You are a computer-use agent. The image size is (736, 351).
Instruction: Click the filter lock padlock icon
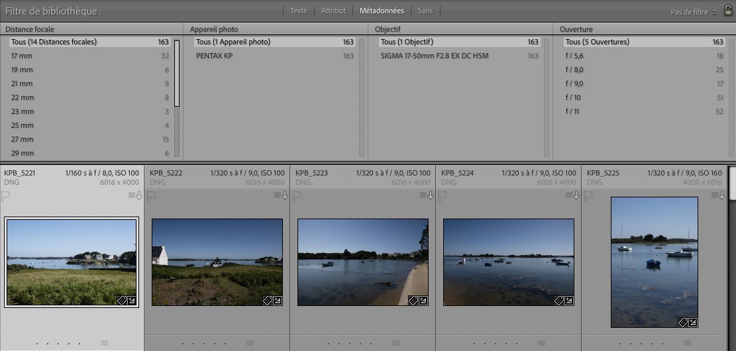pos(728,9)
